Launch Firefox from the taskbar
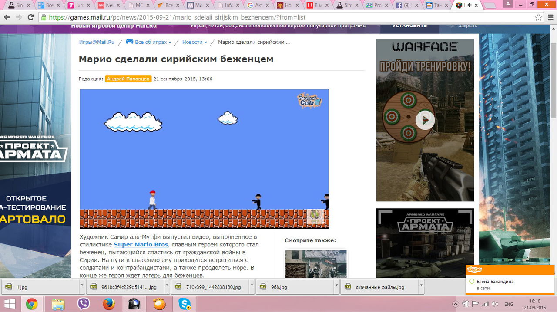This screenshot has width=557, height=312. [x=109, y=304]
